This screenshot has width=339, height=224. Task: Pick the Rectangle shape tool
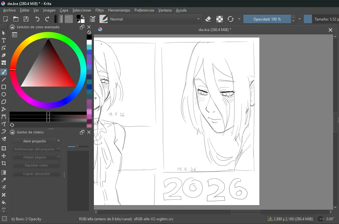(x=4, y=87)
